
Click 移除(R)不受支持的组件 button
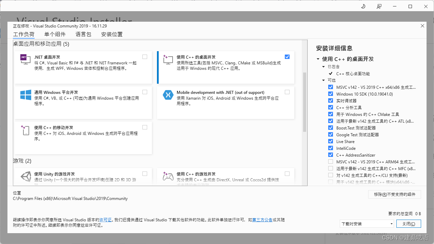coord(395,194)
